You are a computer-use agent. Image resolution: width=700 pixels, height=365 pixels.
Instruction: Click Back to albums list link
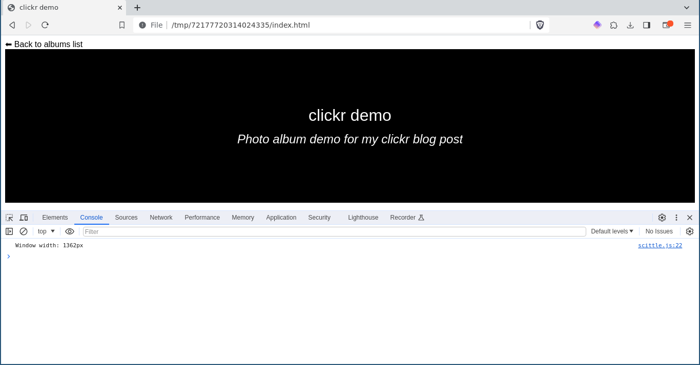(44, 45)
